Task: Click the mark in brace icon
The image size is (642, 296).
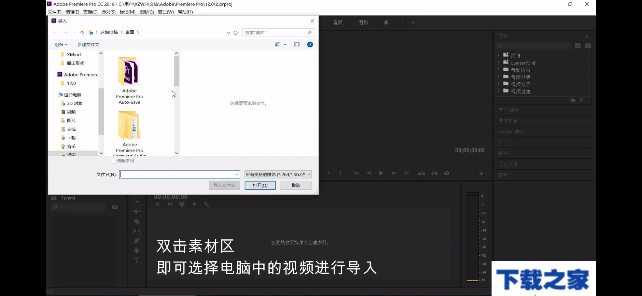Action: pyautogui.click(x=329, y=173)
